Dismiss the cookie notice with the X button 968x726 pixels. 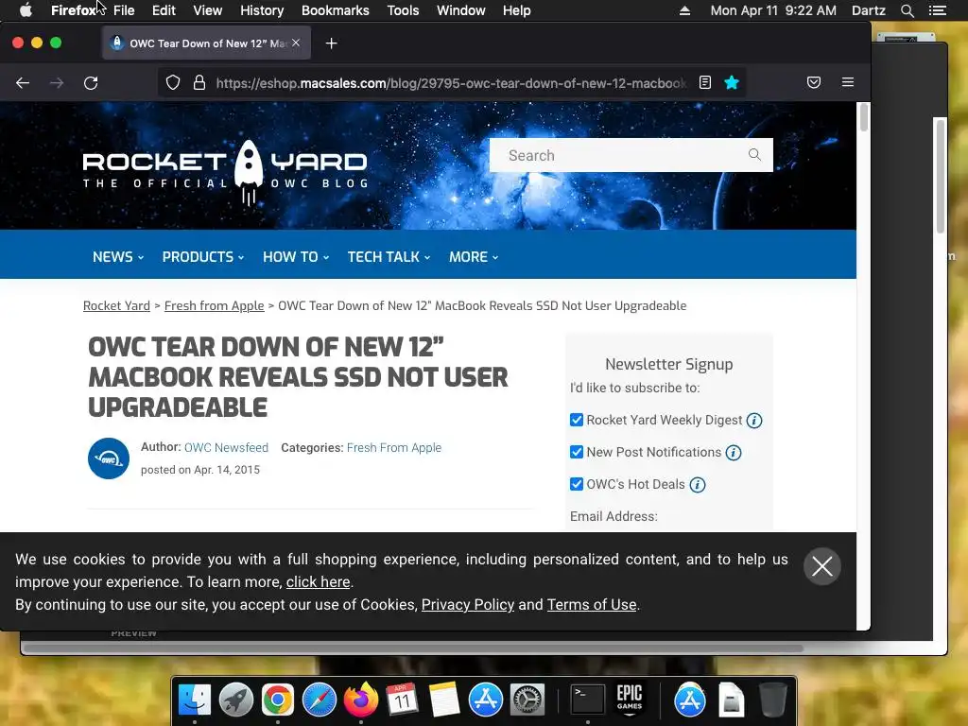pyautogui.click(x=821, y=566)
